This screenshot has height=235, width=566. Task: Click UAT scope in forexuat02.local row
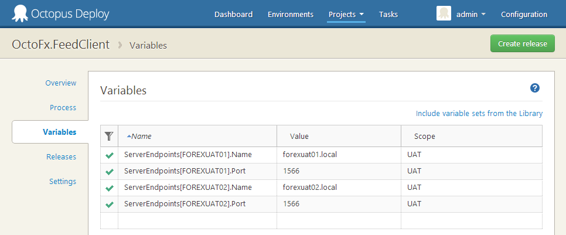[472, 188]
